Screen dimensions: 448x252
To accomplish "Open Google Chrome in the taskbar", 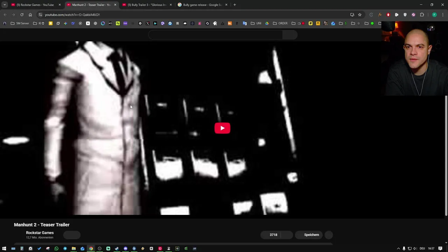I will [x=91, y=248].
